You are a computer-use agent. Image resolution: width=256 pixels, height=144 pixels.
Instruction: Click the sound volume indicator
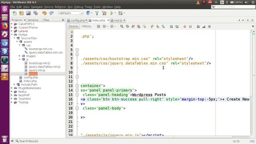[246, 2]
